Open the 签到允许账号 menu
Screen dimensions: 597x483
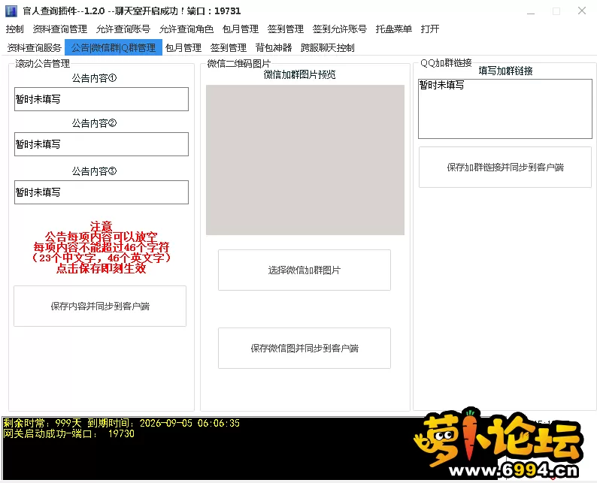click(x=340, y=29)
